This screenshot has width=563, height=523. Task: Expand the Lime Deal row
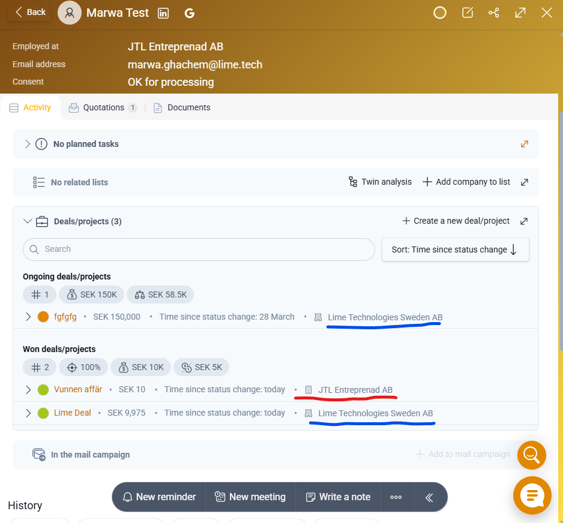click(28, 413)
